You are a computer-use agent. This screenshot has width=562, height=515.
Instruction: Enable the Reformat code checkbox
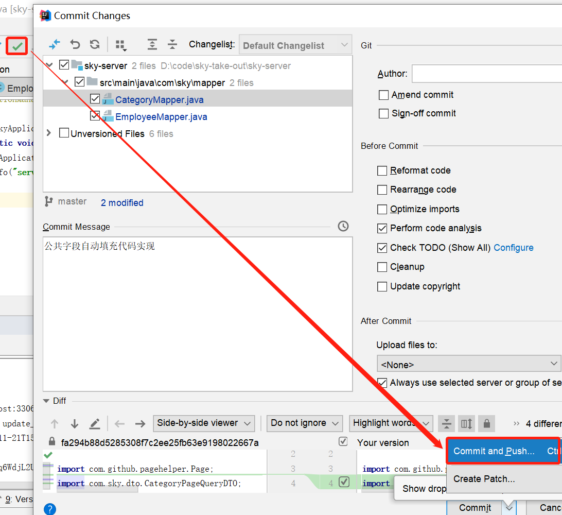click(x=382, y=170)
